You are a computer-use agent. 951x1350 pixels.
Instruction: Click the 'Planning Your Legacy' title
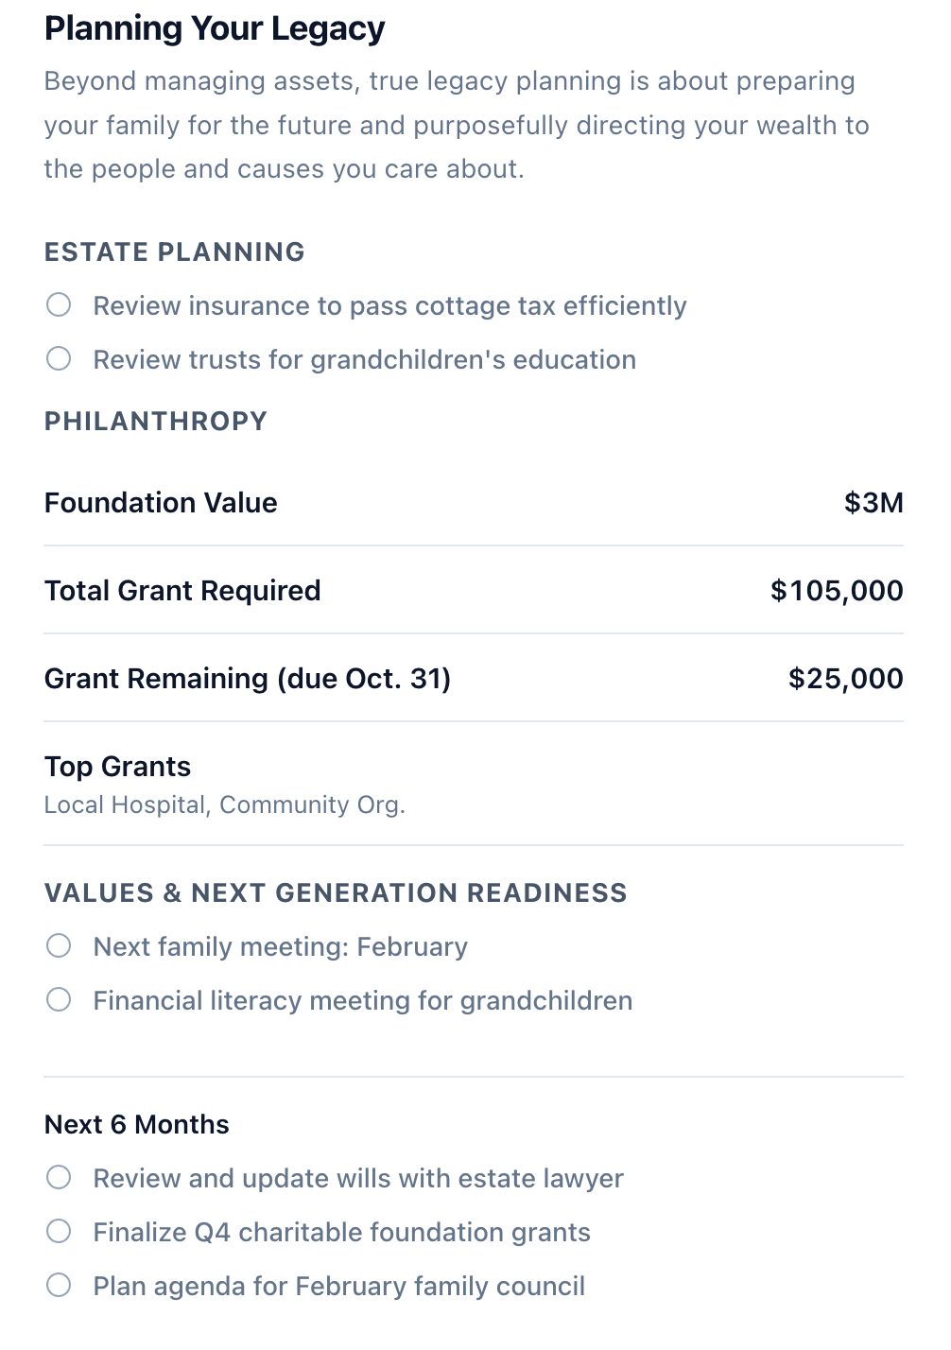click(x=215, y=29)
